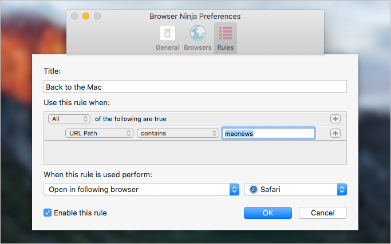Click the Safari compass icon in the browser selector
The image size is (391, 244).
click(254, 190)
